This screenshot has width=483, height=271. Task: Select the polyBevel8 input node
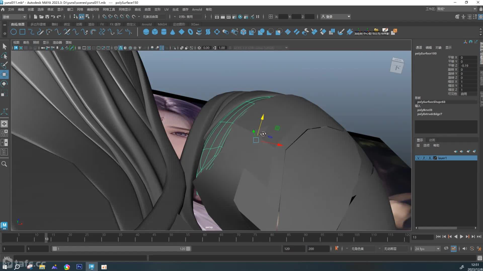425,110
